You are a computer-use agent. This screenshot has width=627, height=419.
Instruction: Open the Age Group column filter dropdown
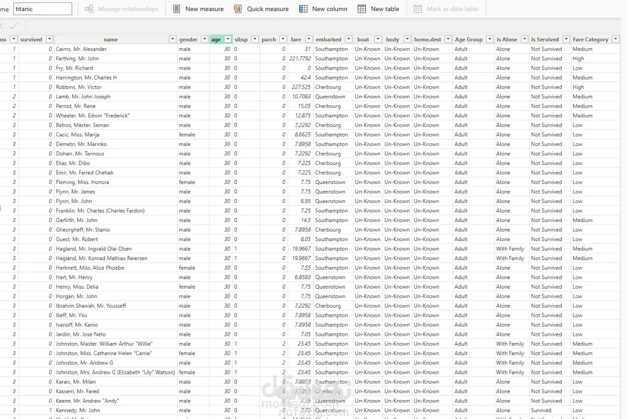490,39
